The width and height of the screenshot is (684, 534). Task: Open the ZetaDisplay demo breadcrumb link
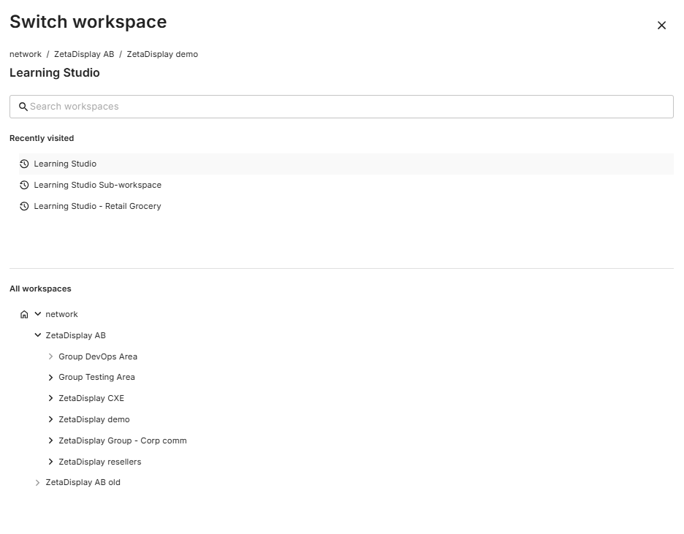(x=162, y=54)
